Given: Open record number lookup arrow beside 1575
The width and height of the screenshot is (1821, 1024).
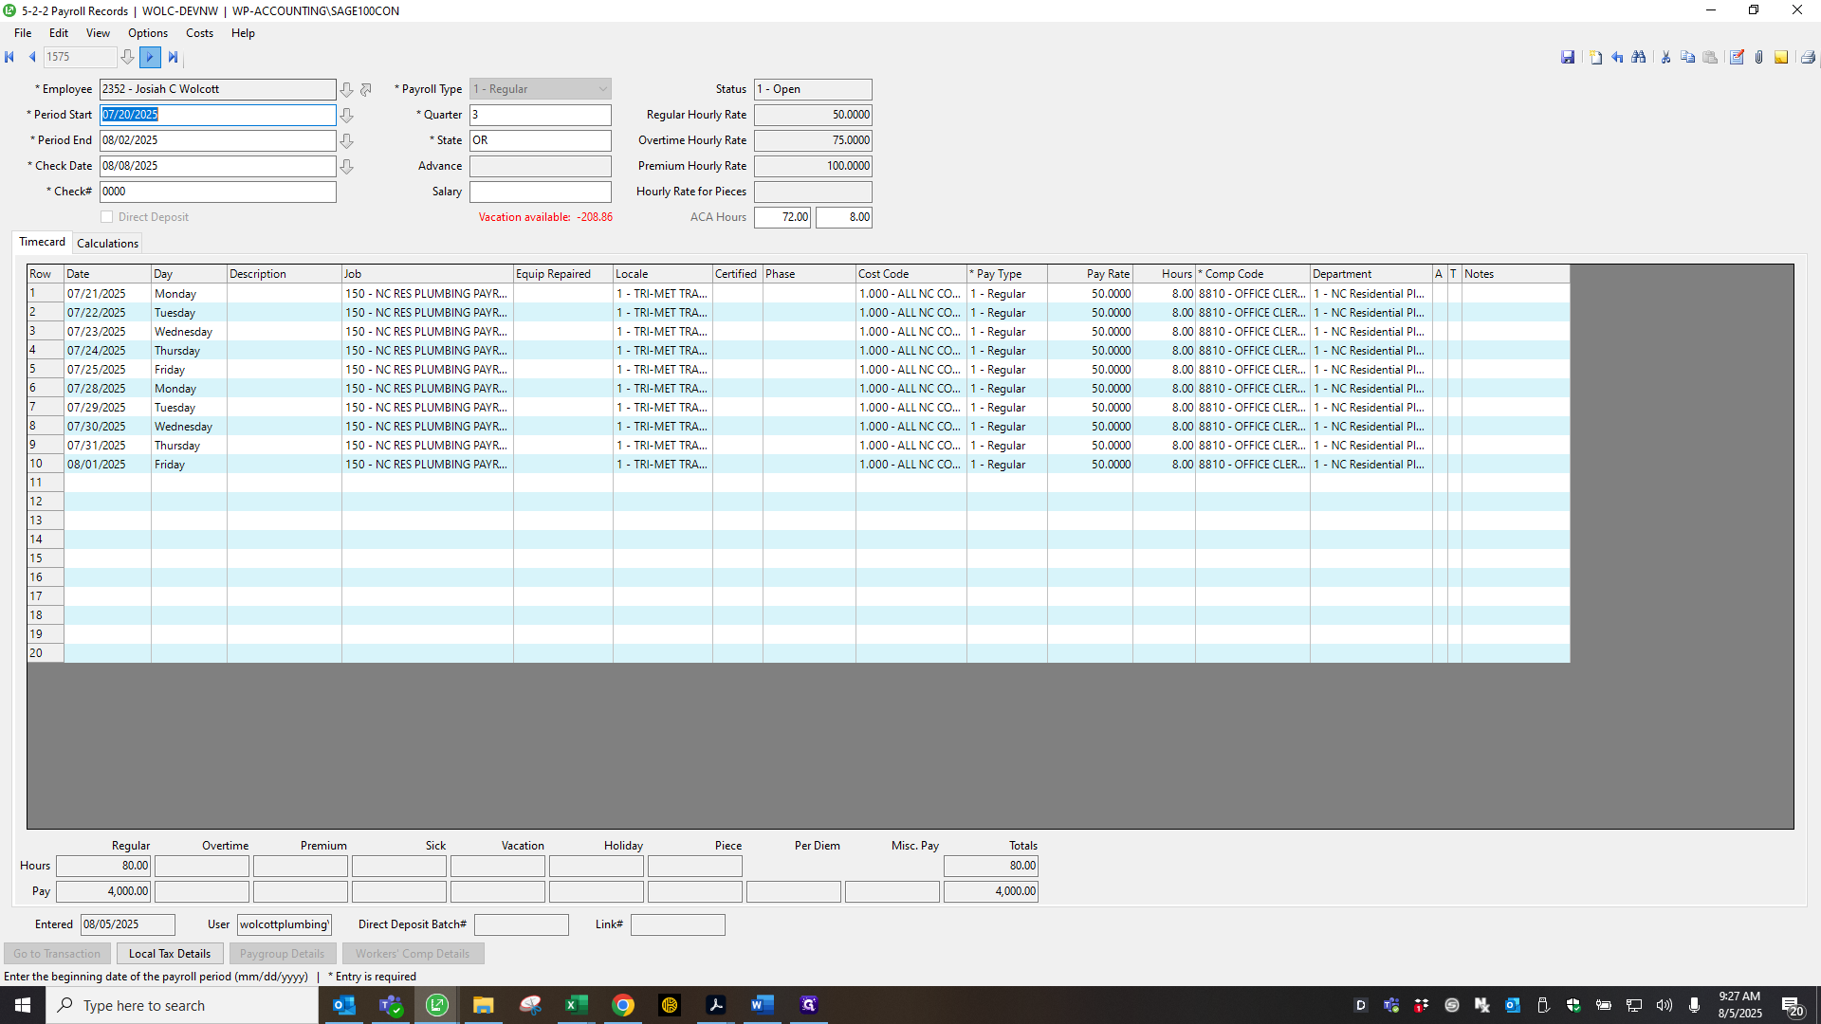Looking at the screenshot, I should (x=127, y=57).
